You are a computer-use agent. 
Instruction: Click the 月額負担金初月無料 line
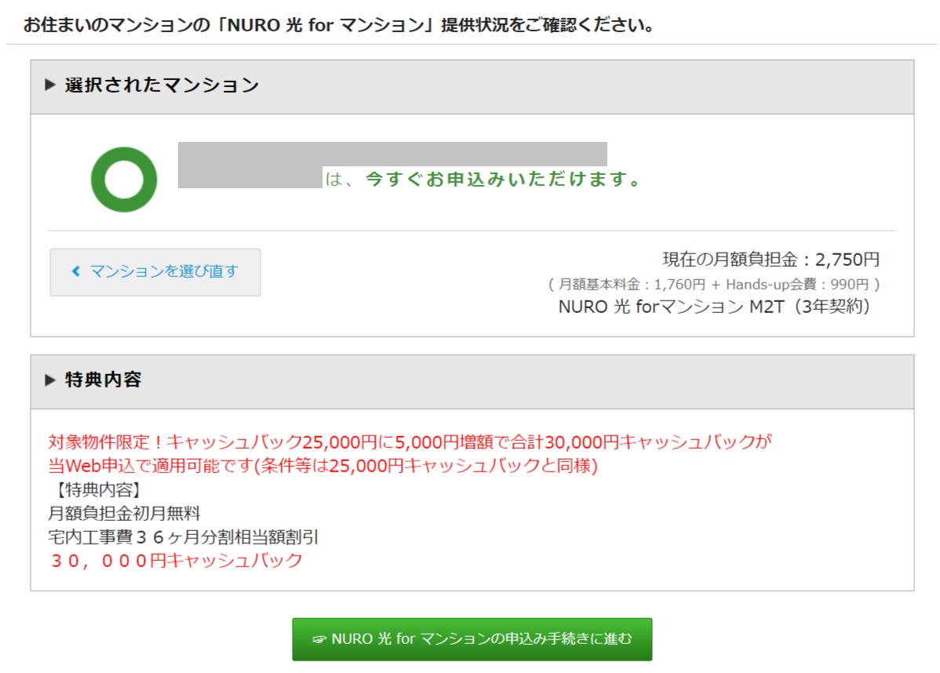pos(124,513)
